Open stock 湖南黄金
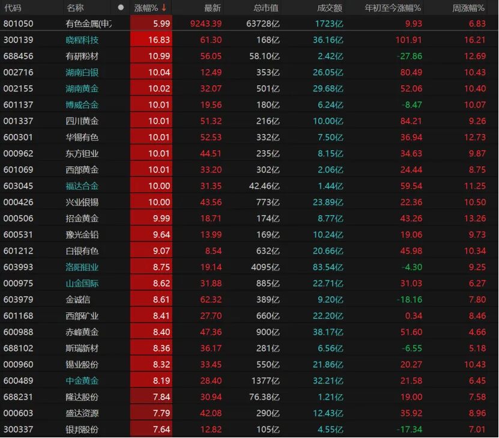Image resolution: width=499 pixels, height=438 pixels. click(82, 88)
